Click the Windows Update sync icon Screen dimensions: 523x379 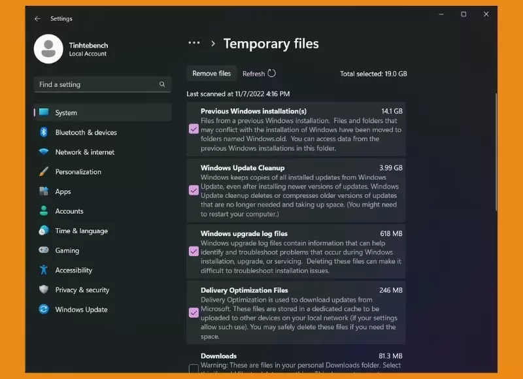tap(44, 309)
